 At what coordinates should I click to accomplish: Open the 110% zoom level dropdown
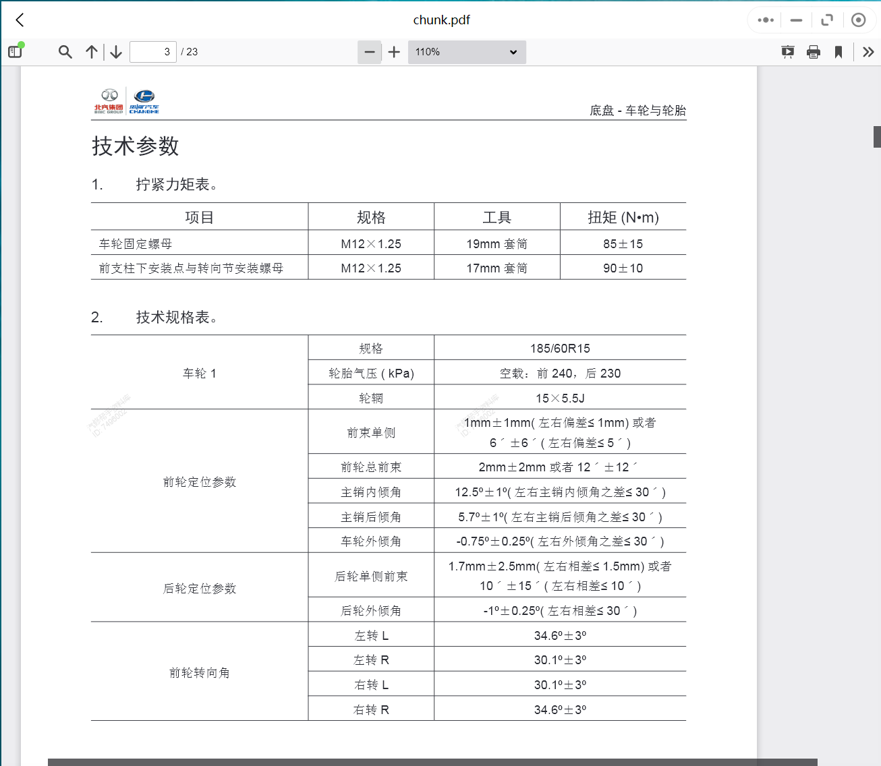(x=467, y=51)
